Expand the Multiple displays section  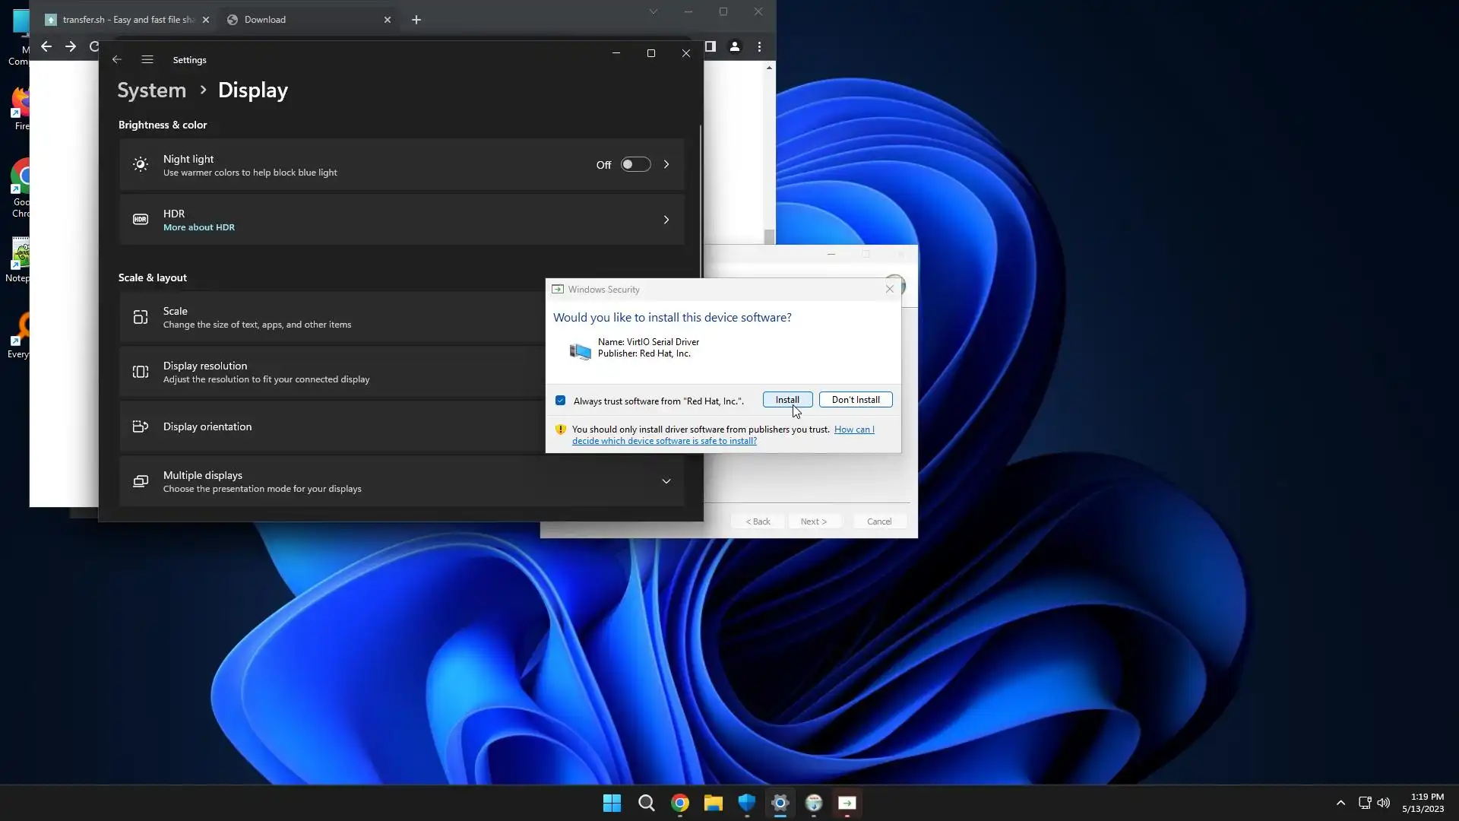click(x=666, y=481)
